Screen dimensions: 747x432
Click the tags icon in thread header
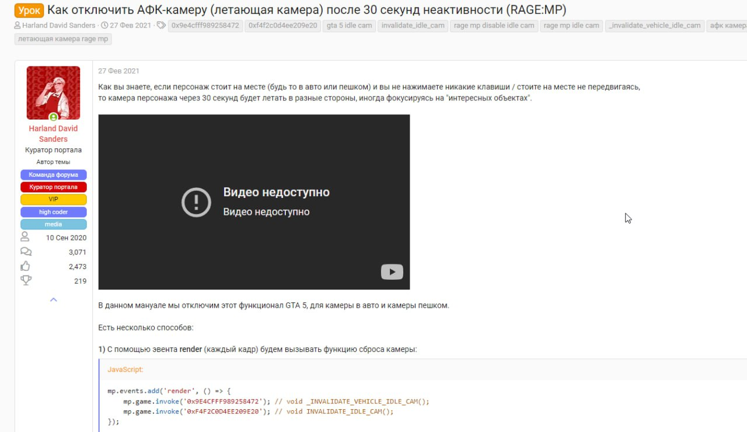point(162,25)
